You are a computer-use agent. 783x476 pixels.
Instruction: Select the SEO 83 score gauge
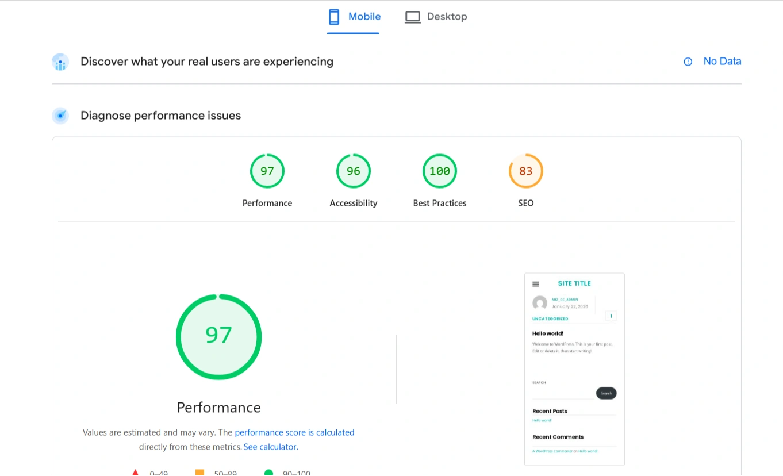(x=526, y=171)
